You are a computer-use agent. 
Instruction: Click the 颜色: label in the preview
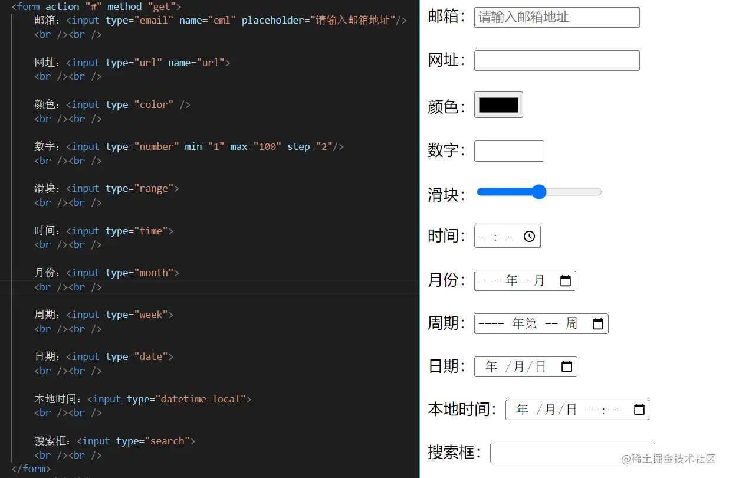447,107
